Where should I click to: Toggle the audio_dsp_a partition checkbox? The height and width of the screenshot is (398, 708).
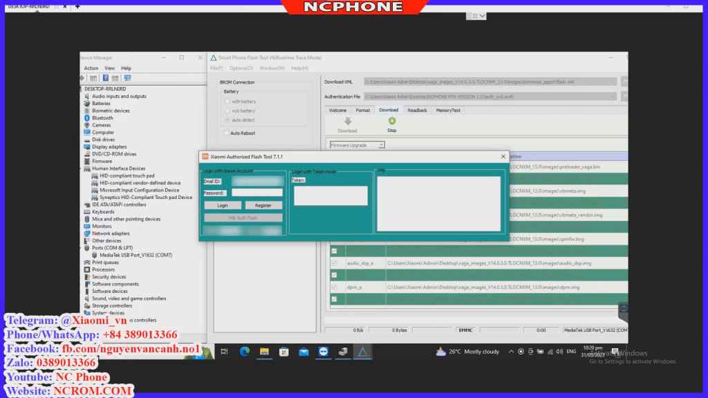(334, 263)
